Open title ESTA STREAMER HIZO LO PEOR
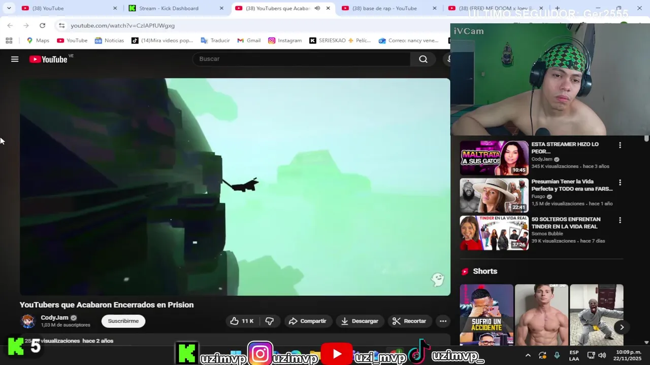The image size is (650, 365). point(565,148)
